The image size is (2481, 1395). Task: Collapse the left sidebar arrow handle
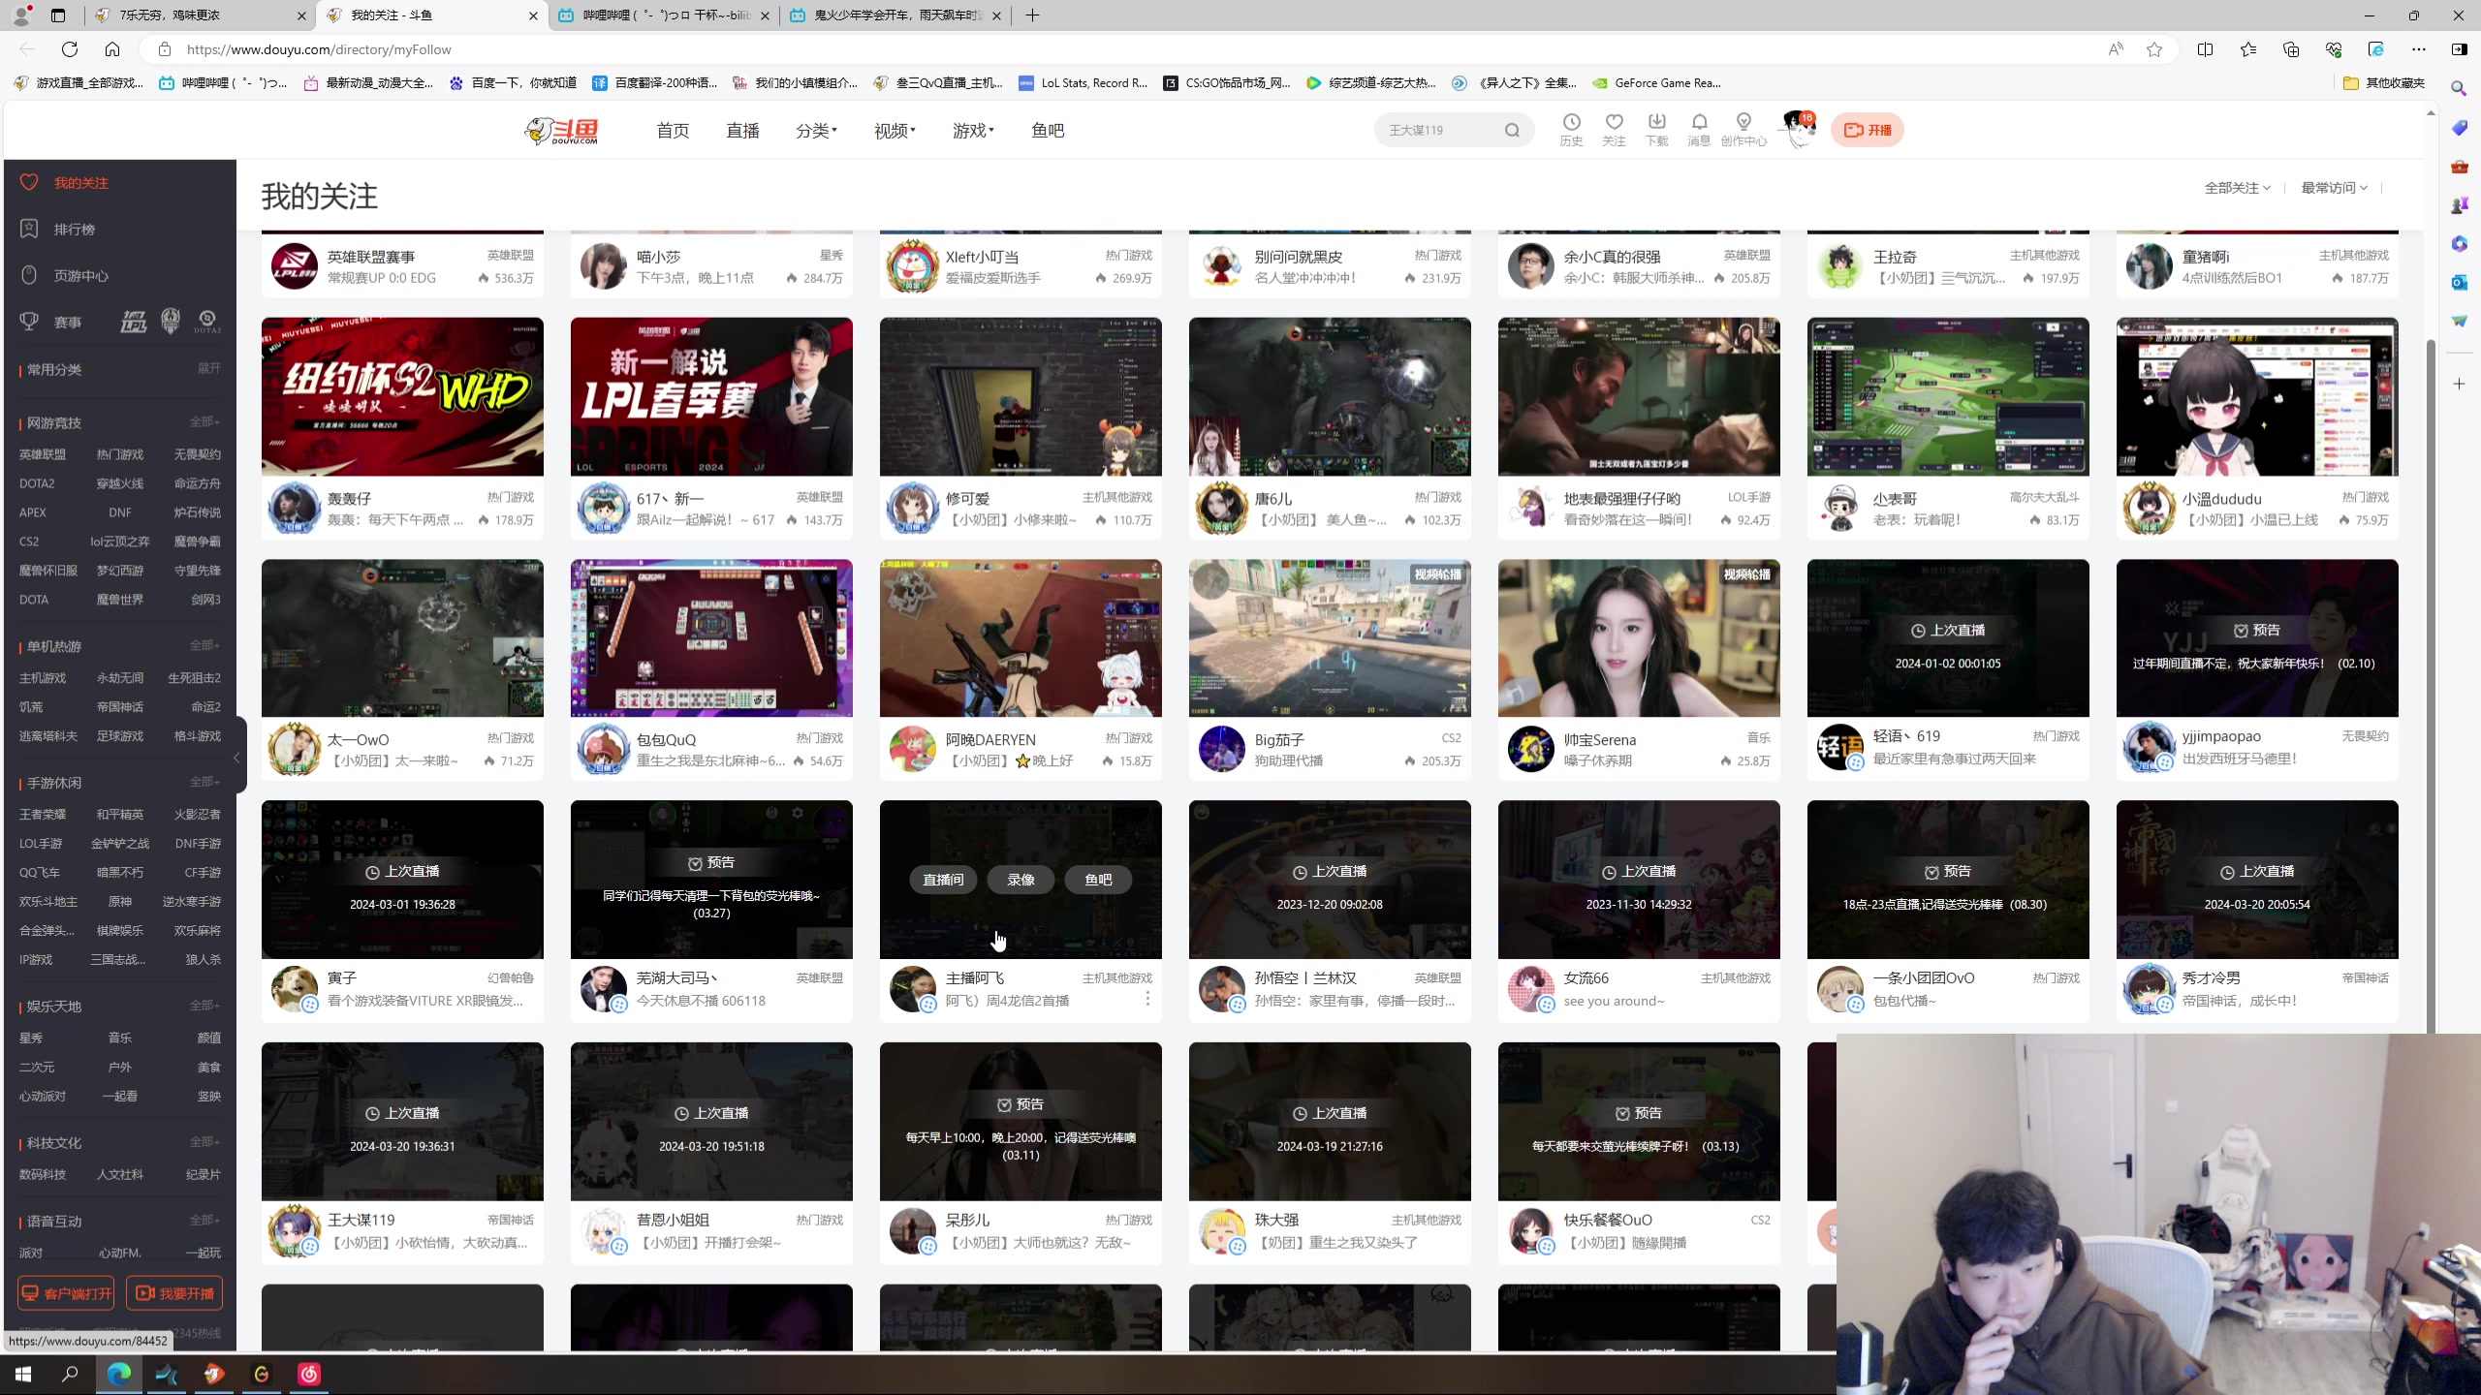[237, 758]
